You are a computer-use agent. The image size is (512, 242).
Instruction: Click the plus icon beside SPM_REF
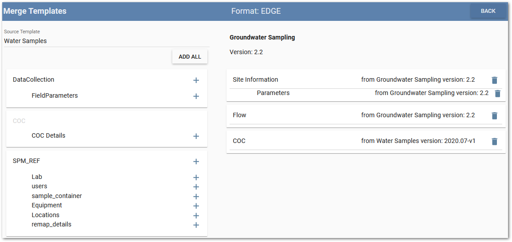click(196, 162)
